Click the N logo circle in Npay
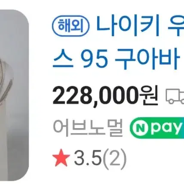The width and height of the screenshot is (184, 184). pyautogui.click(x=140, y=128)
